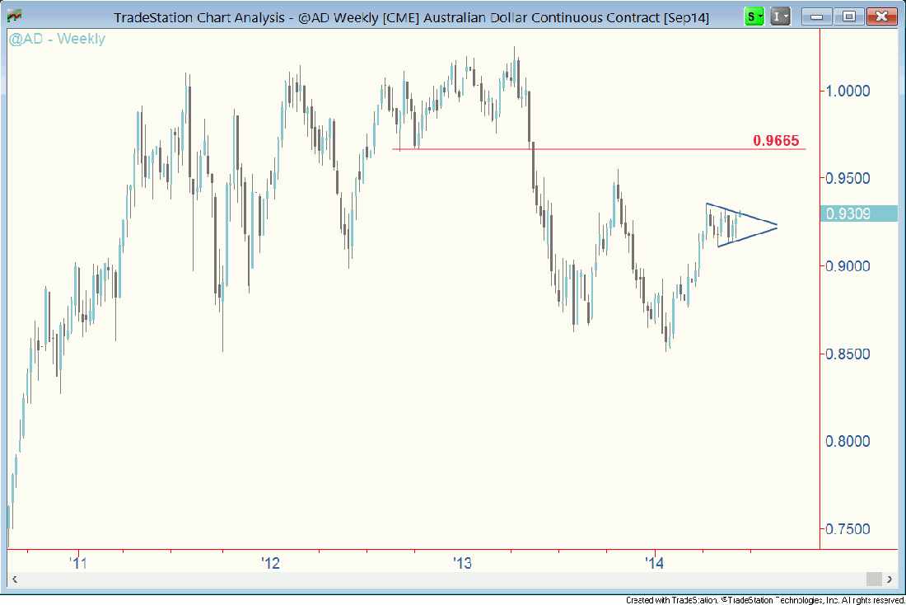Click the 0.8000 price axis label
This screenshot has height=605, width=906.
click(848, 442)
